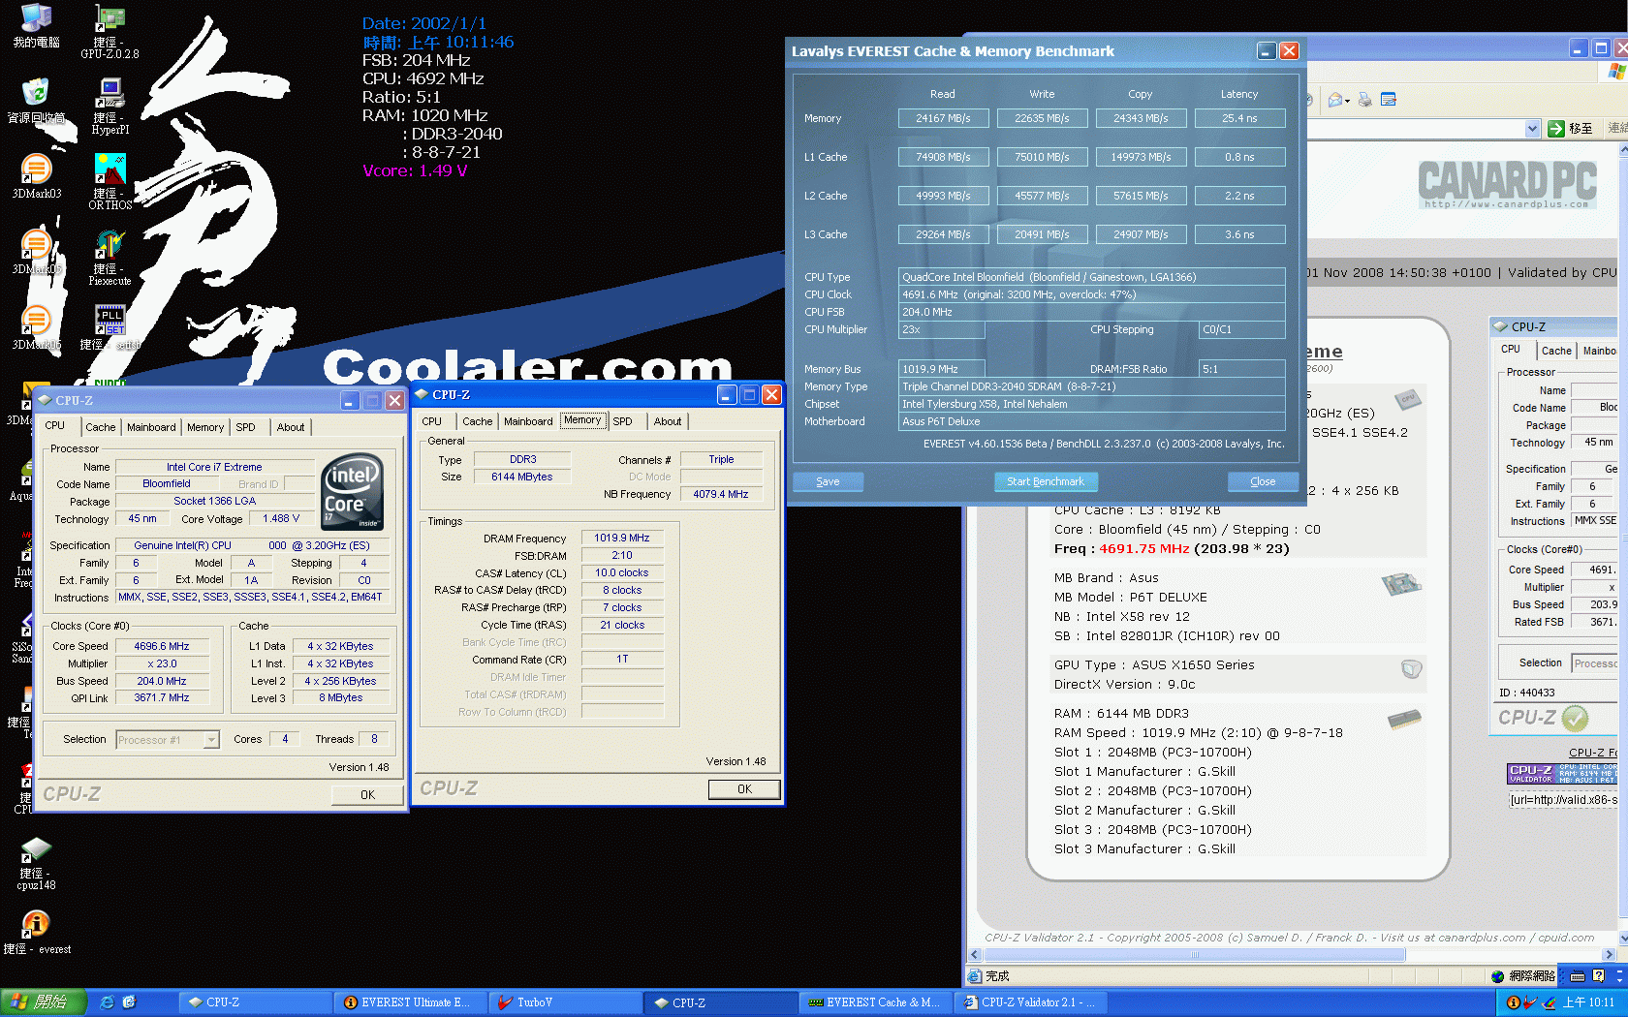The height and width of the screenshot is (1017, 1628).
Task: Click the language bar help icon
Action: [x=1598, y=976]
